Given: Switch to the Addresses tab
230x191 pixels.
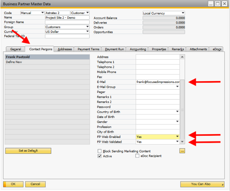Looking at the screenshot, I should coord(65,49).
